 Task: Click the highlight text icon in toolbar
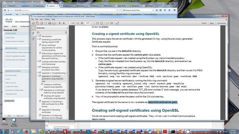pos(112,23)
